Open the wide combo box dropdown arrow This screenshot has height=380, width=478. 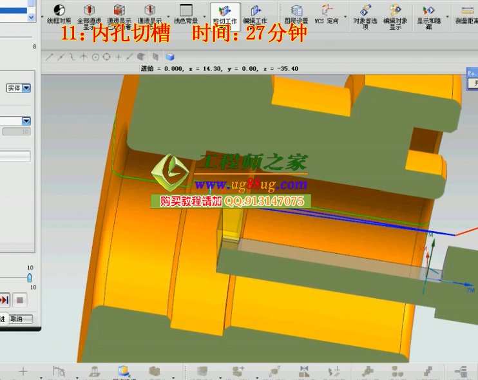pyautogui.click(x=26, y=121)
